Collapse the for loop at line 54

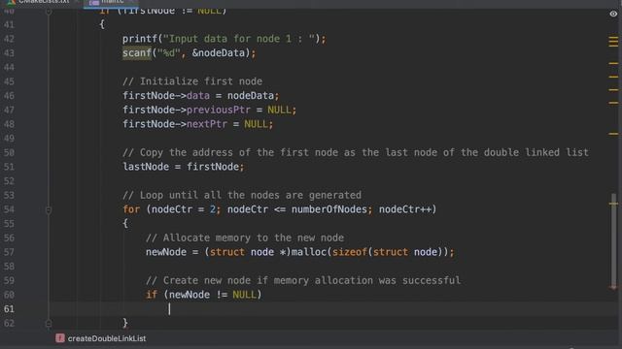click(49, 209)
